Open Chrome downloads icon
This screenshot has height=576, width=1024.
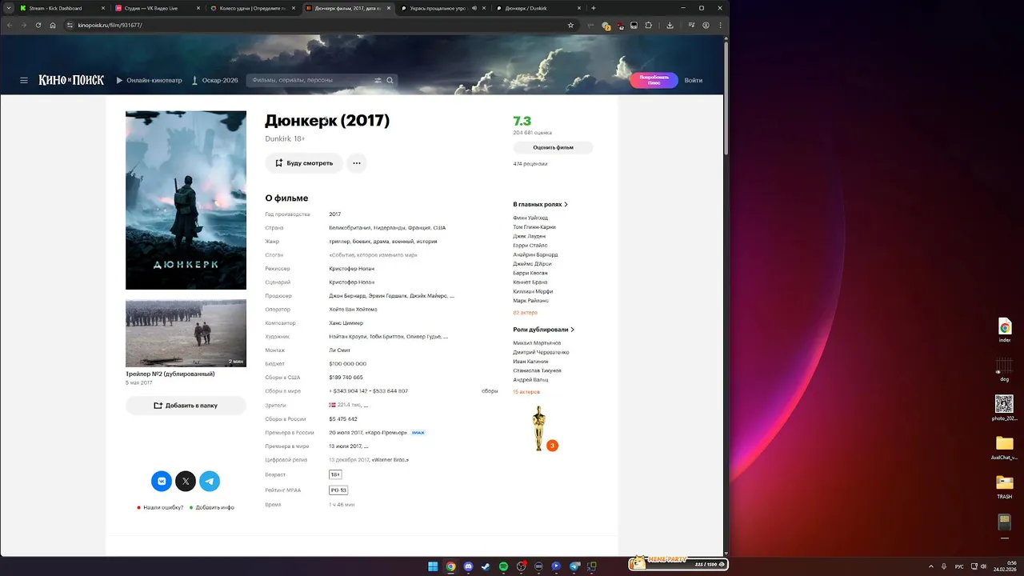coord(670,25)
